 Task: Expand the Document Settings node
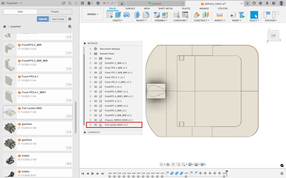coord(90,49)
